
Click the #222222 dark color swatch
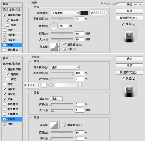click(84, 13)
